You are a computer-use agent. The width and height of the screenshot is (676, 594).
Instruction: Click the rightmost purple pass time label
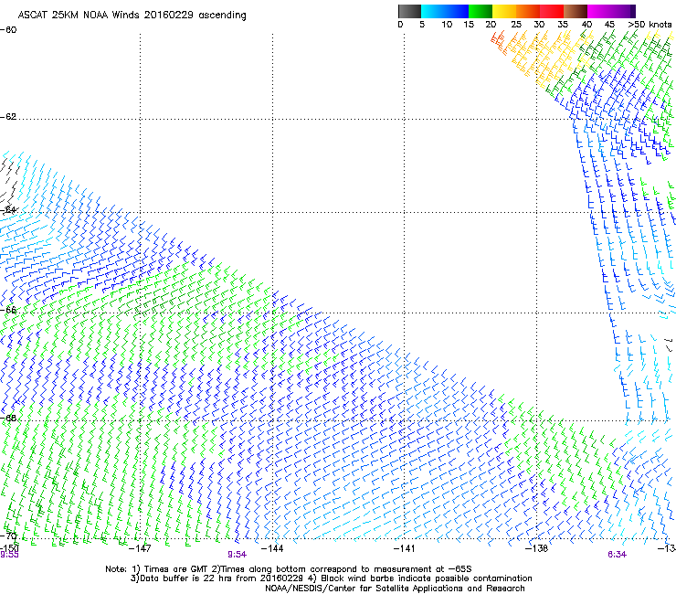[617, 555]
